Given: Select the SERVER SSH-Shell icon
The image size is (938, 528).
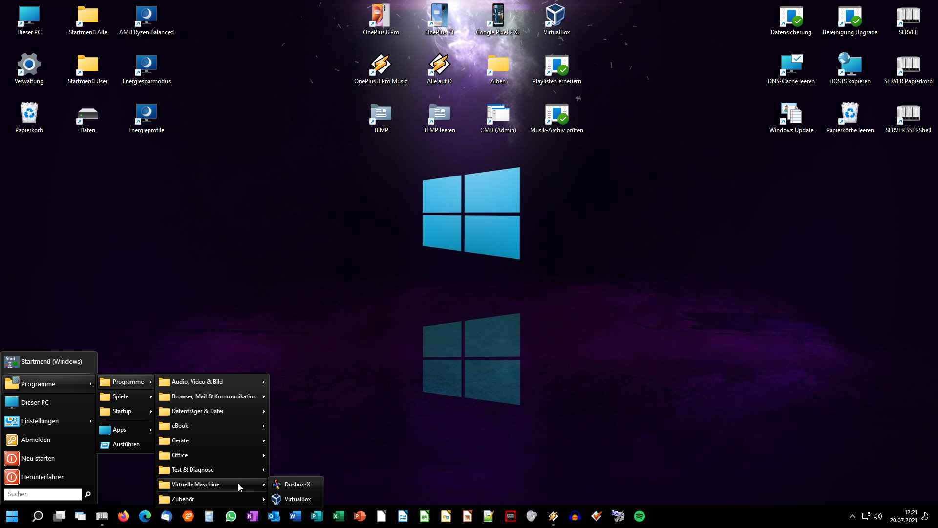Looking at the screenshot, I should point(909,118).
